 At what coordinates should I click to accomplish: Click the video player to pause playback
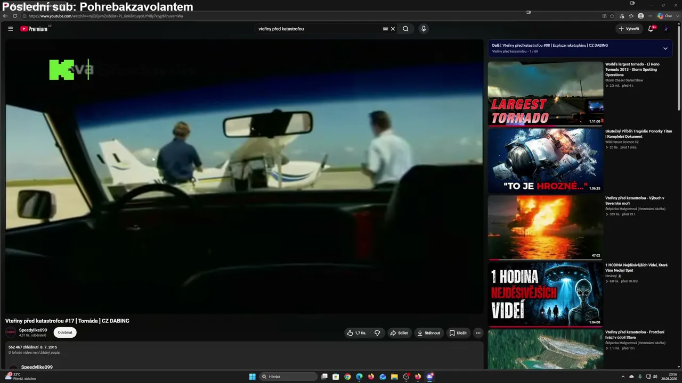(245, 177)
